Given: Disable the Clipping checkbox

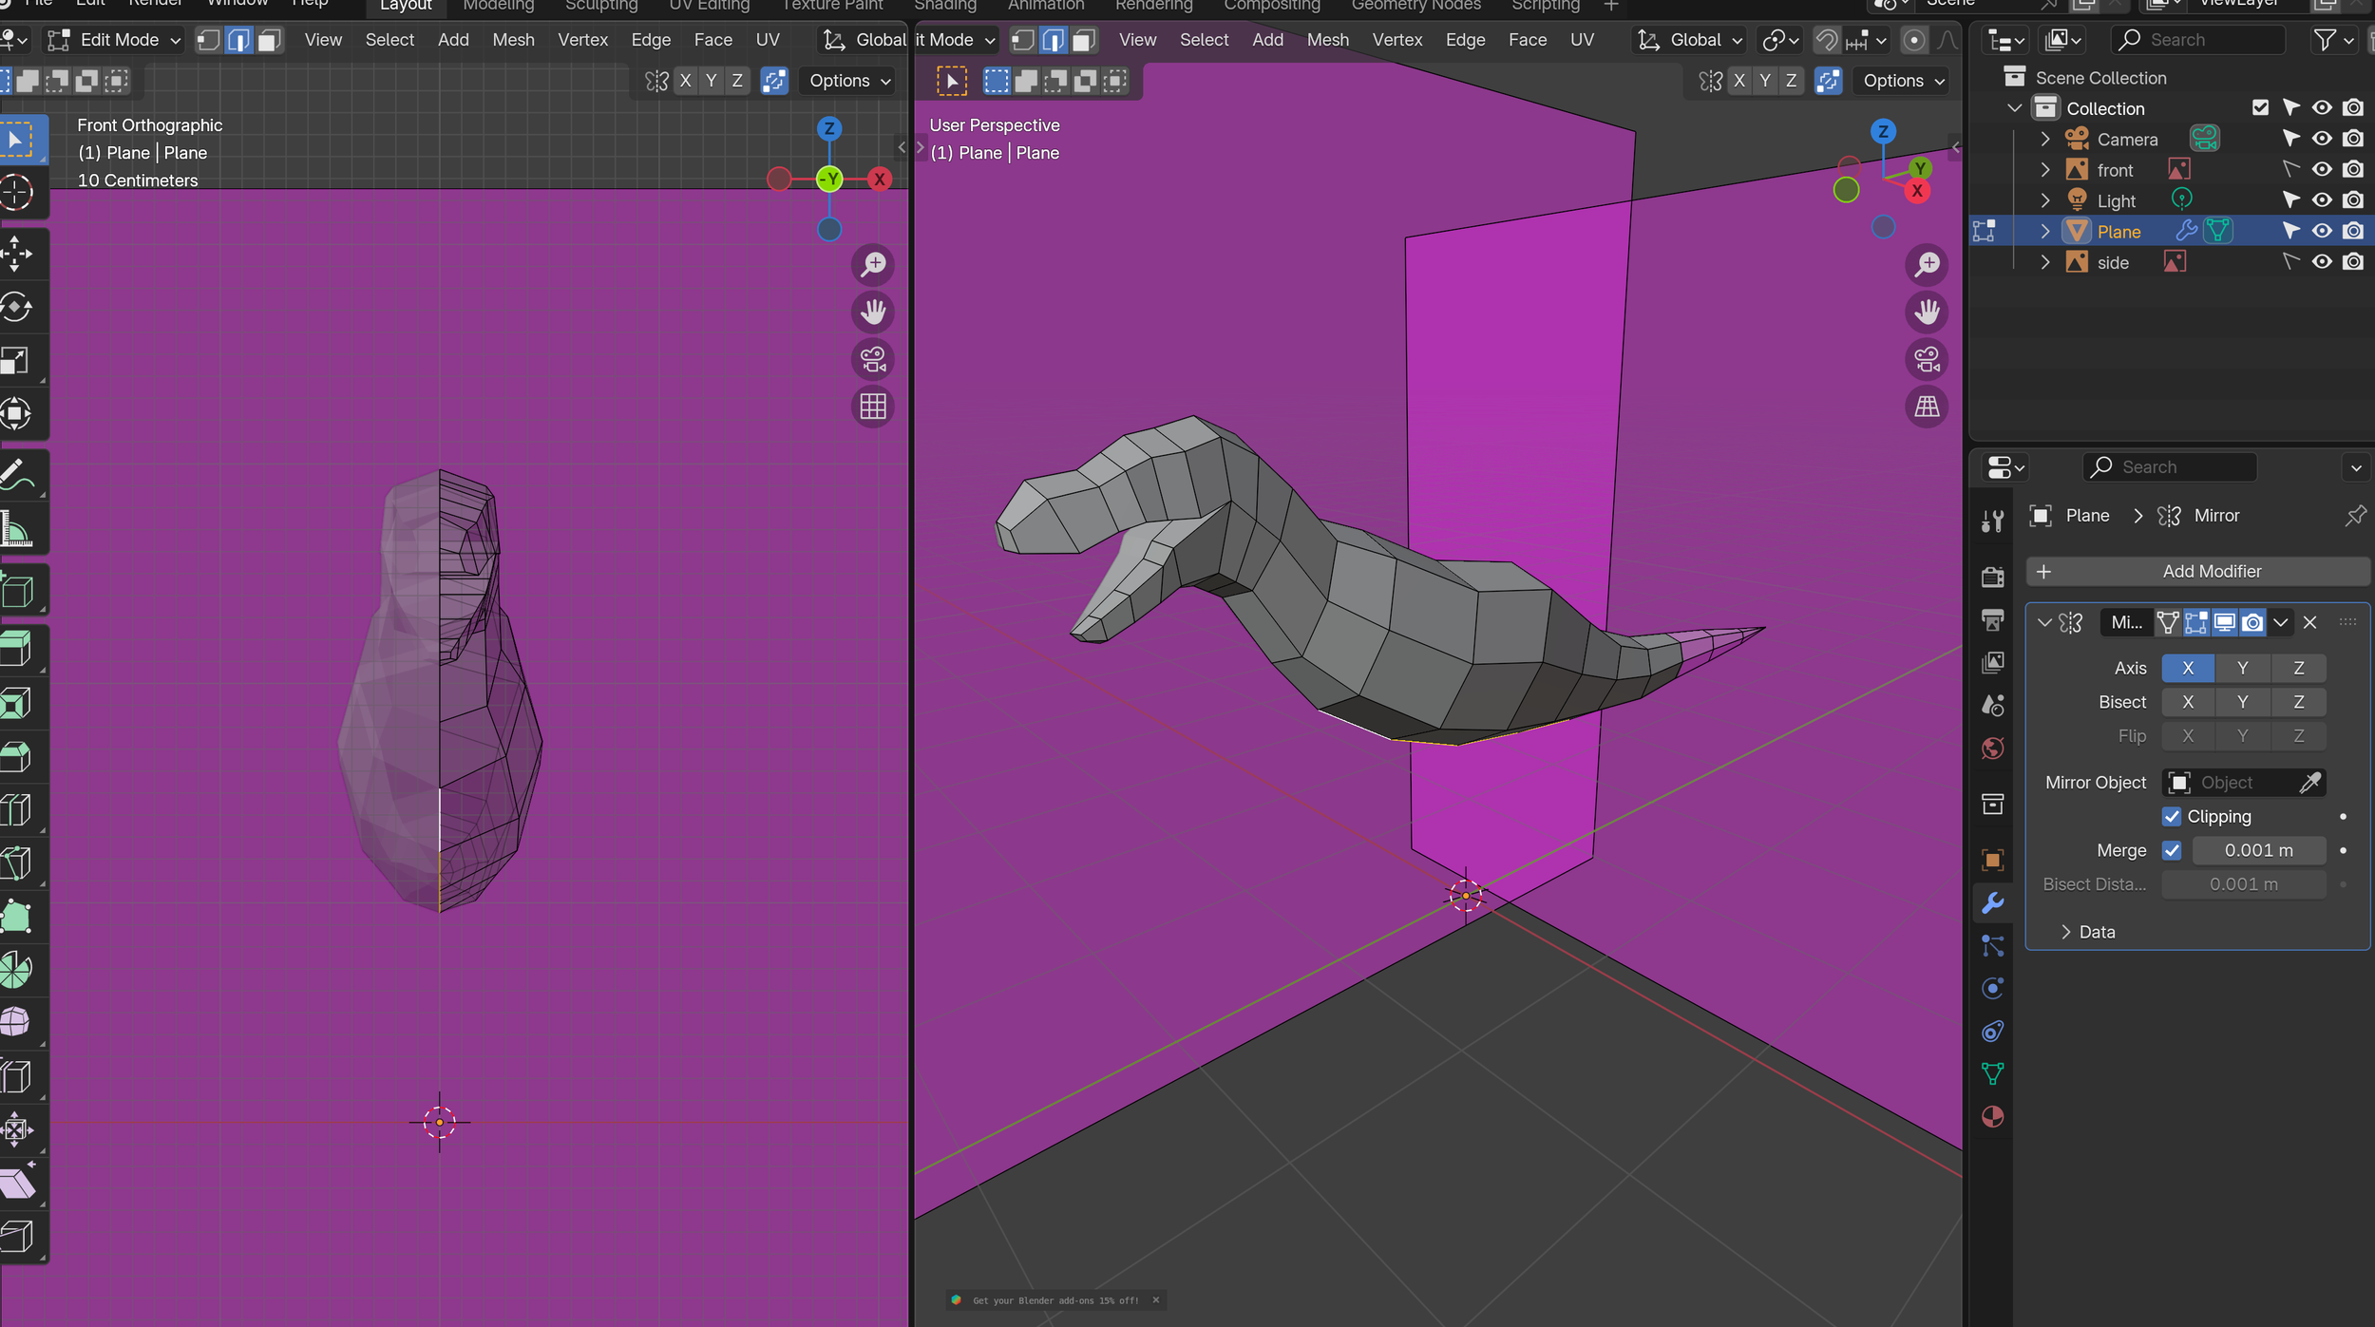Looking at the screenshot, I should click(2172, 816).
